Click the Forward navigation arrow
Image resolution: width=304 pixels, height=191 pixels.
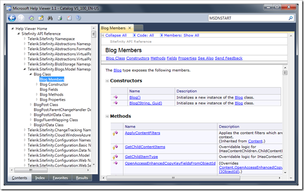[22, 18]
